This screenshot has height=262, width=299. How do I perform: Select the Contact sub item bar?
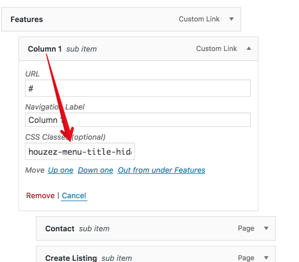pyautogui.click(x=156, y=228)
